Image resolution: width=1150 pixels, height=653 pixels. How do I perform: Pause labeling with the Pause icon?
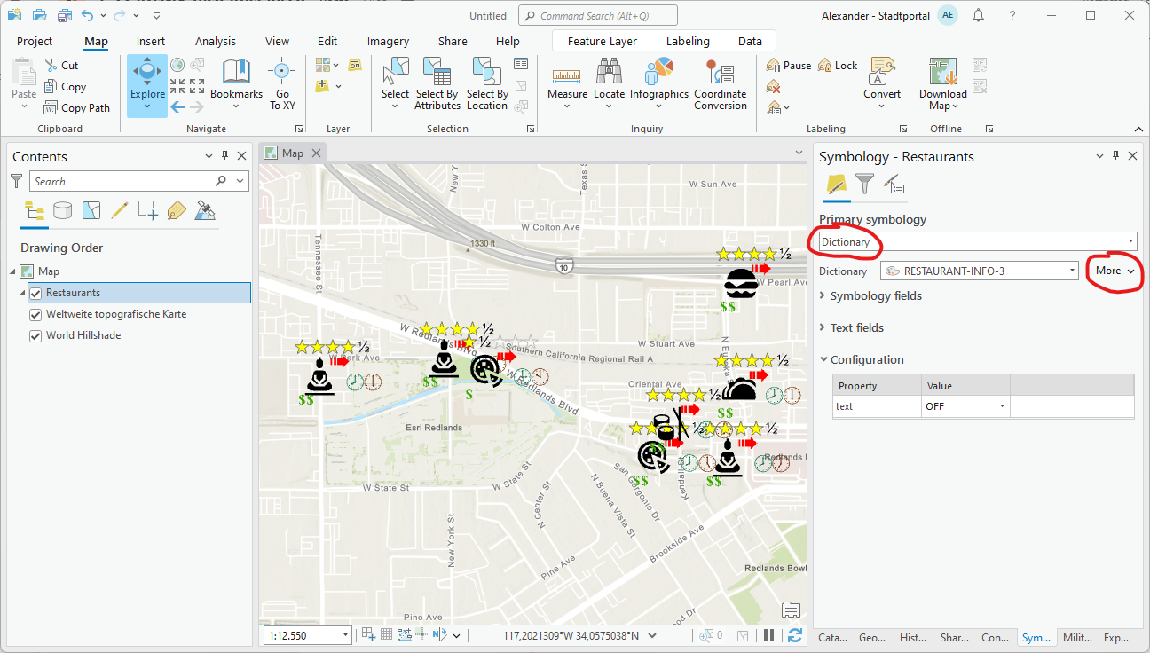pyautogui.click(x=787, y=65)
